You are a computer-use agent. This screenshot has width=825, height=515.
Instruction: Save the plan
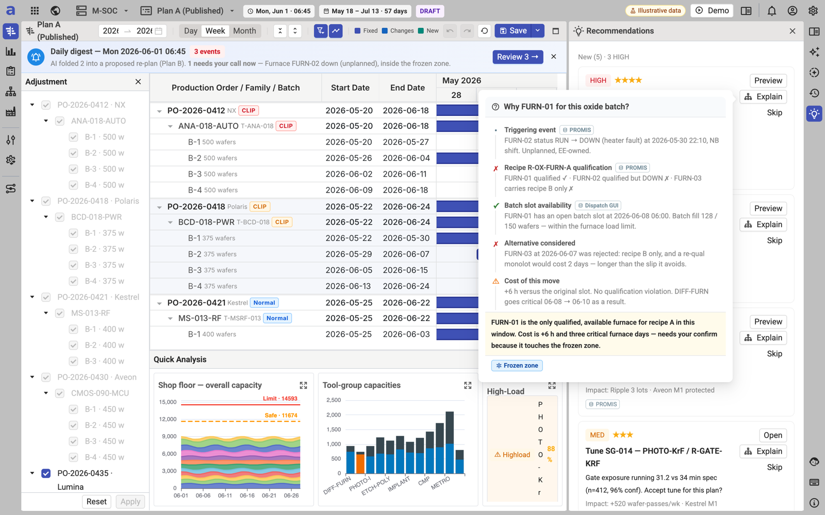(x=513, y=31)
